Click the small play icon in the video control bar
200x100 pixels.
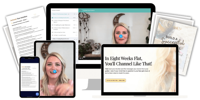(x=80, y=58)
